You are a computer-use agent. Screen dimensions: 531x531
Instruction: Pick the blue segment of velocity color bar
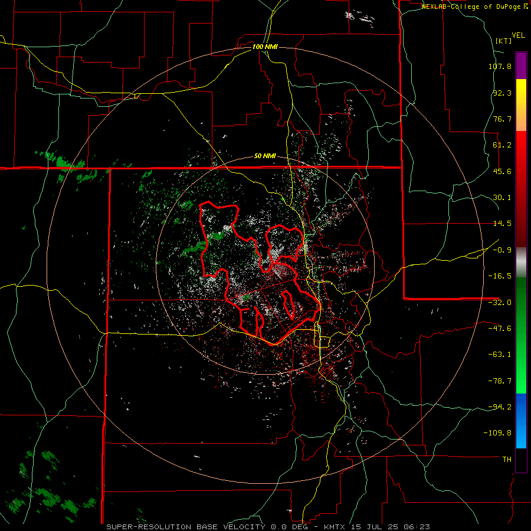click(x=521, y=421)
